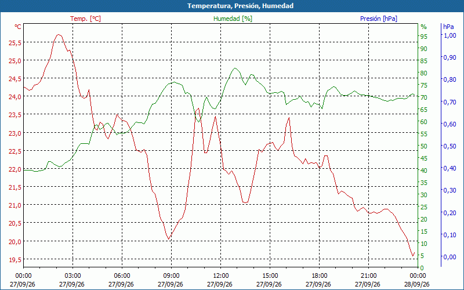The image size is (464, 290).
Task: Click the 85 humidity axis value
Action: click(424, 61)
